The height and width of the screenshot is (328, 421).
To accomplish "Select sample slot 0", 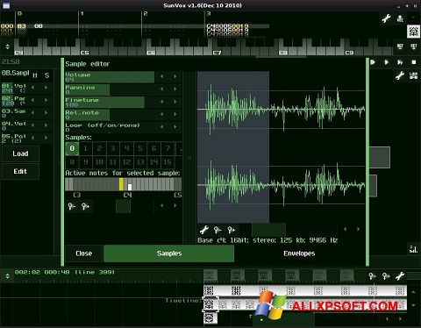I will click(72, 148).
